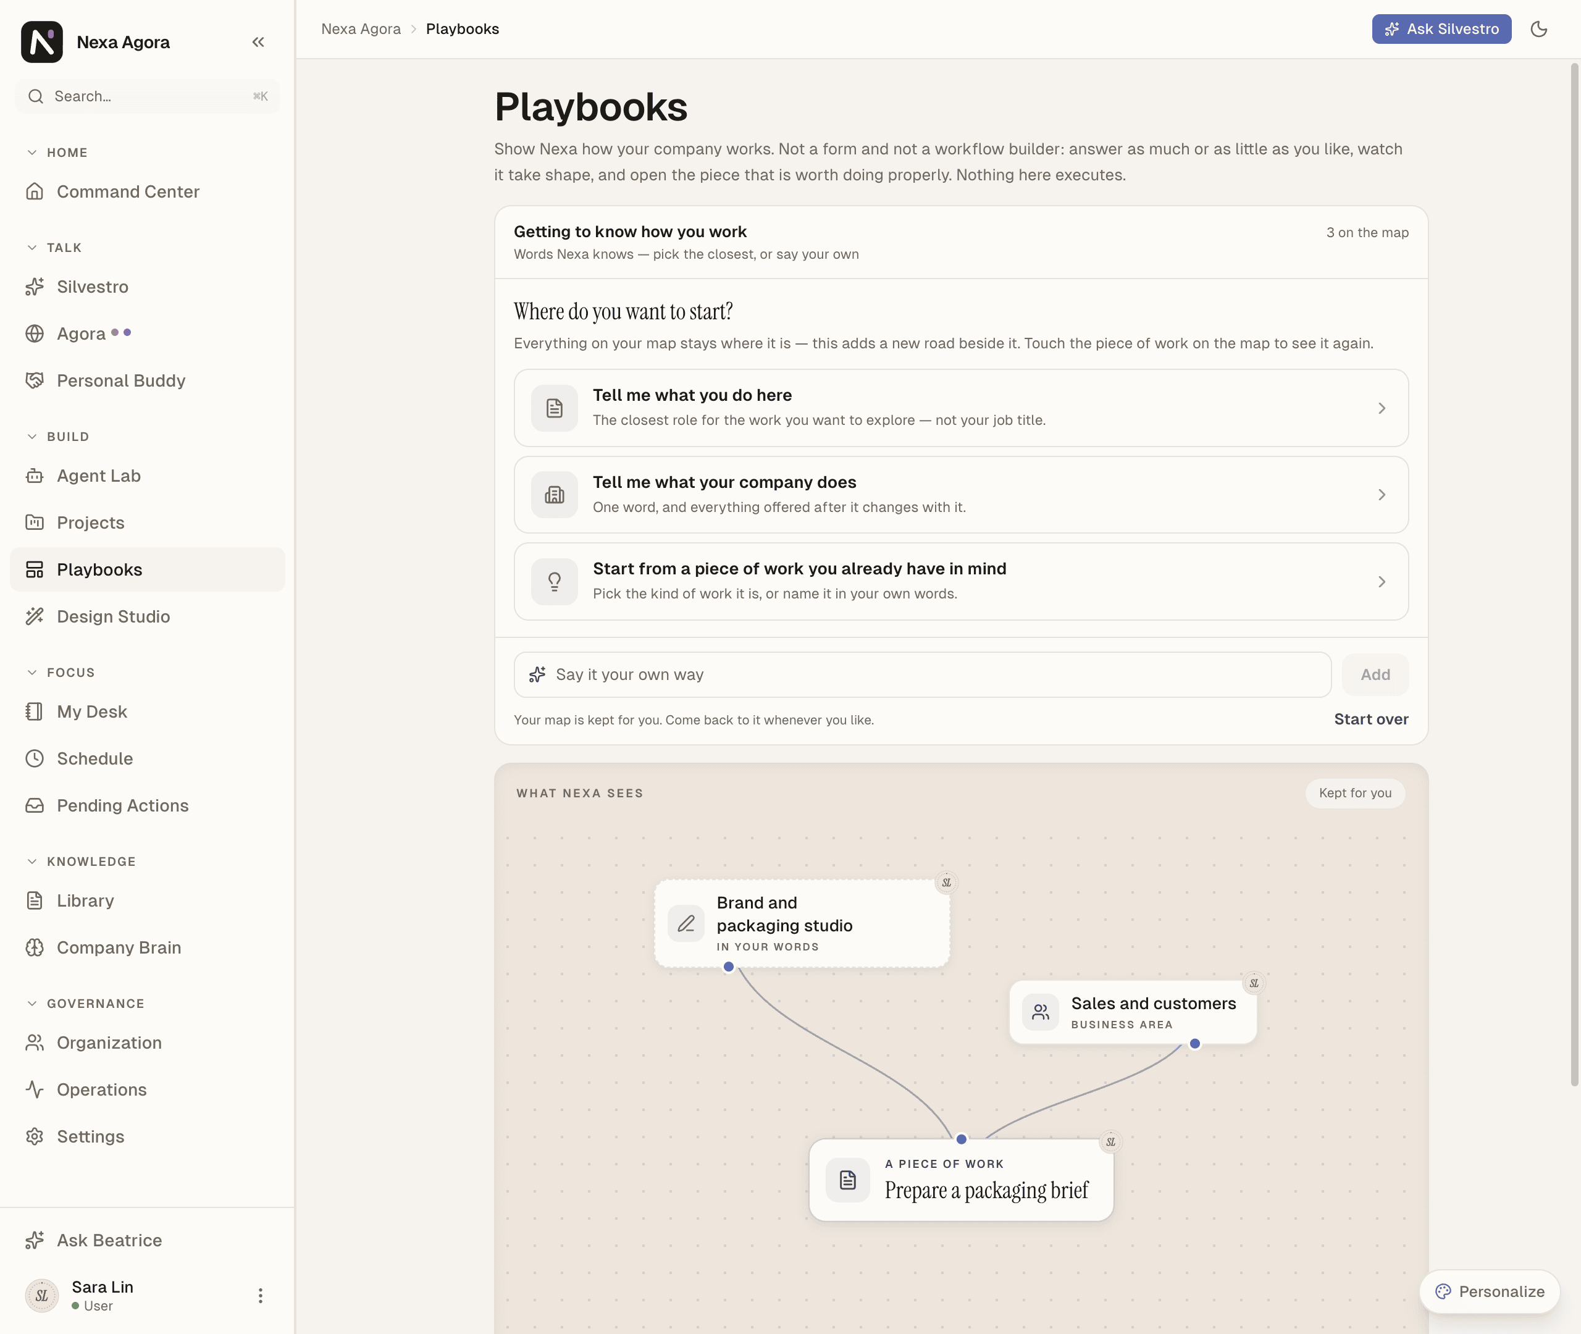Click the Kept for you pill on the map
This screenshot has width=1581, height=1334.
1355,793
